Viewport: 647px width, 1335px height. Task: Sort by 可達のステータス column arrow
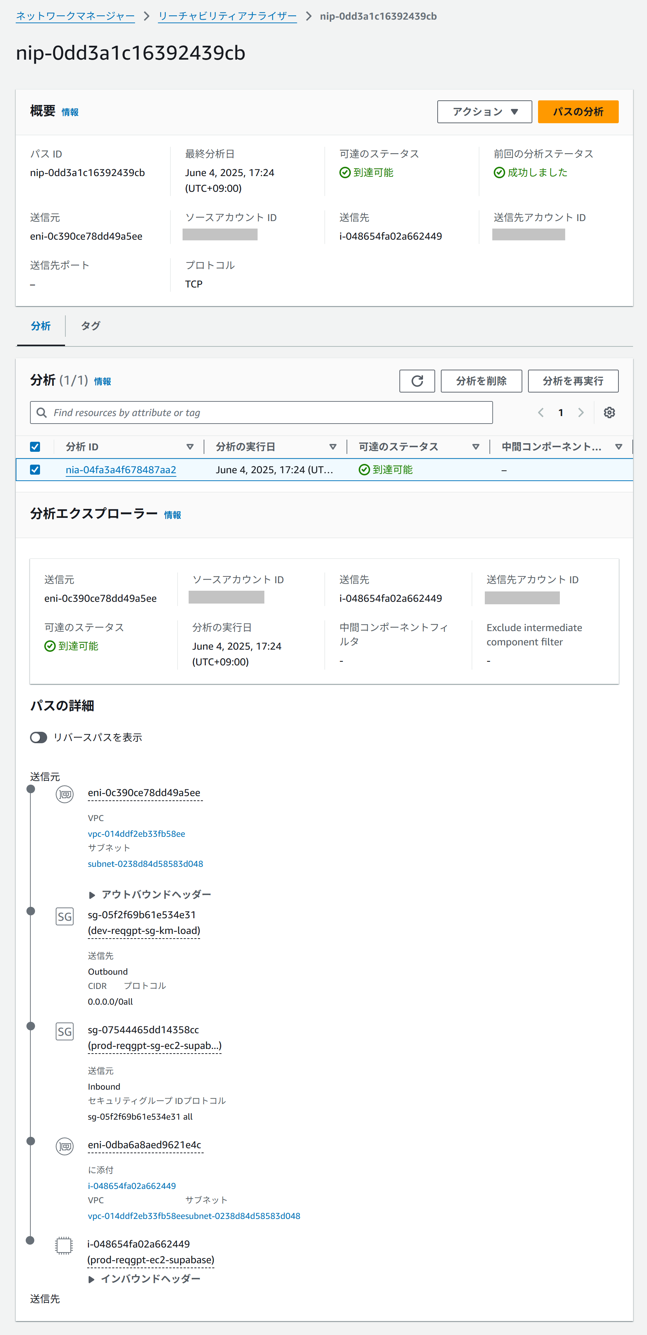[476, 447]
